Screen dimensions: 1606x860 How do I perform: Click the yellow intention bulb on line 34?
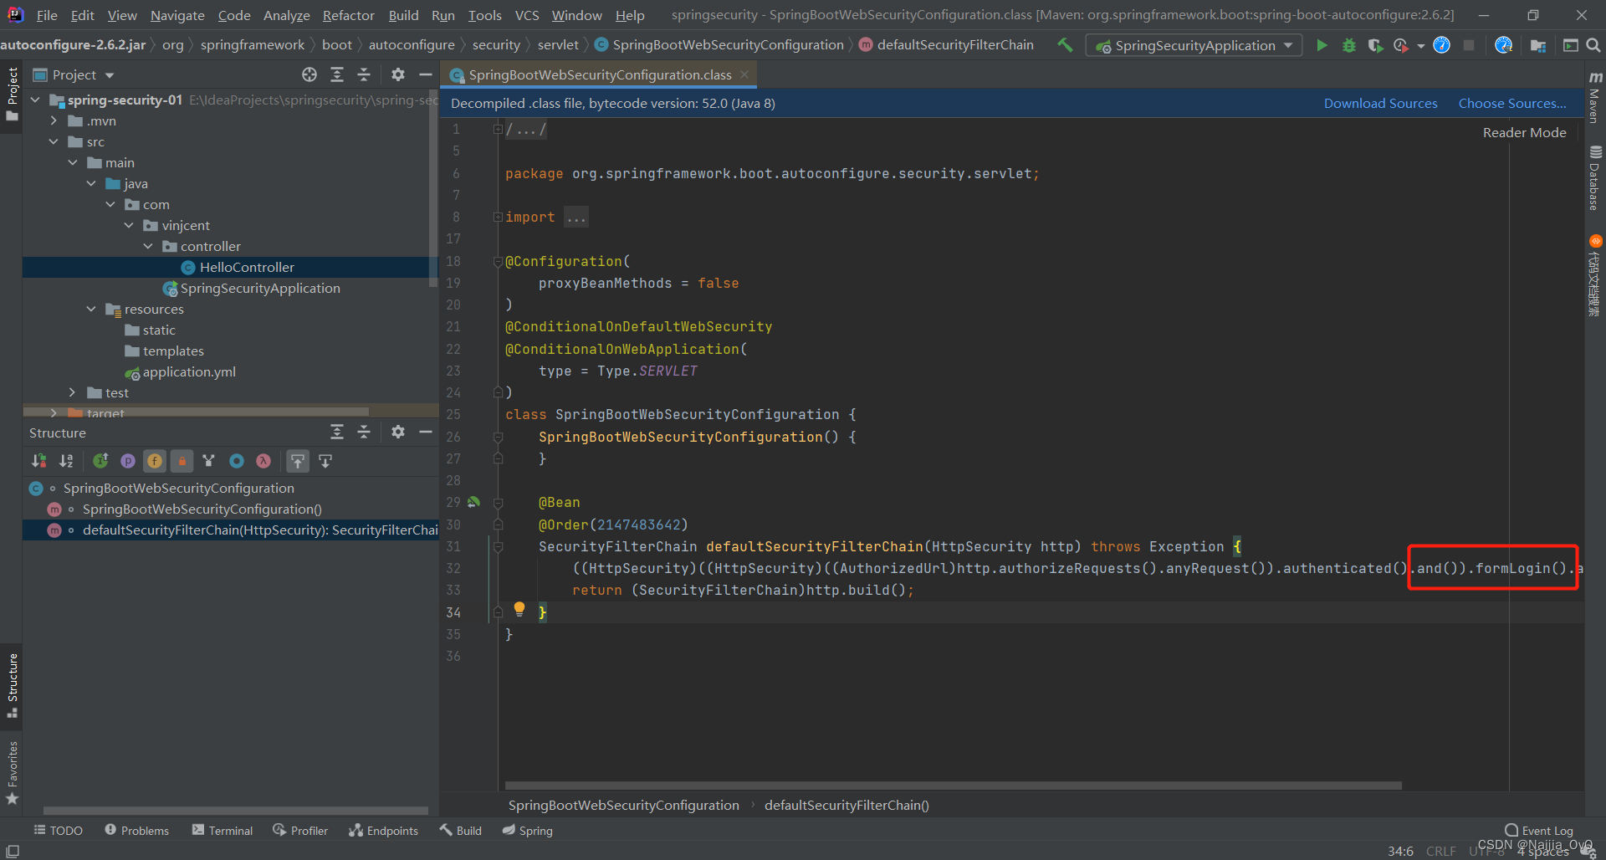[x=519, y=609]
